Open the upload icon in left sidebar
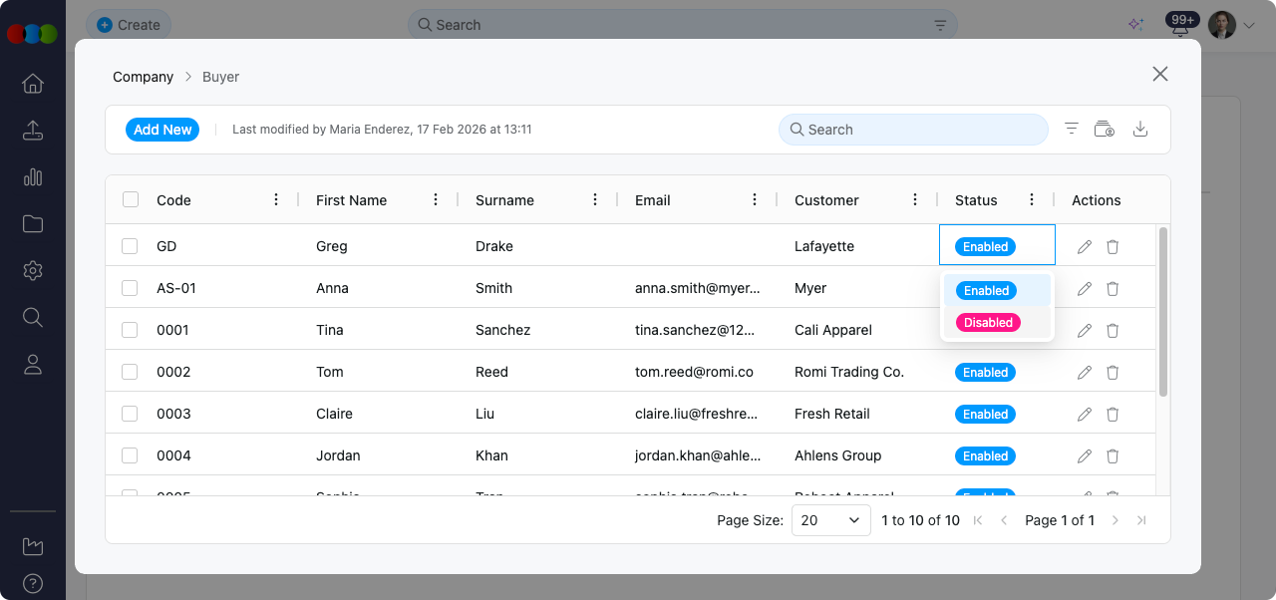The width and height of the screenshot is (1276, 600). [x=33, y=131]
